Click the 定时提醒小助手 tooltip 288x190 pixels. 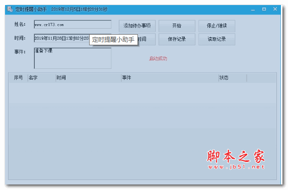113,40
